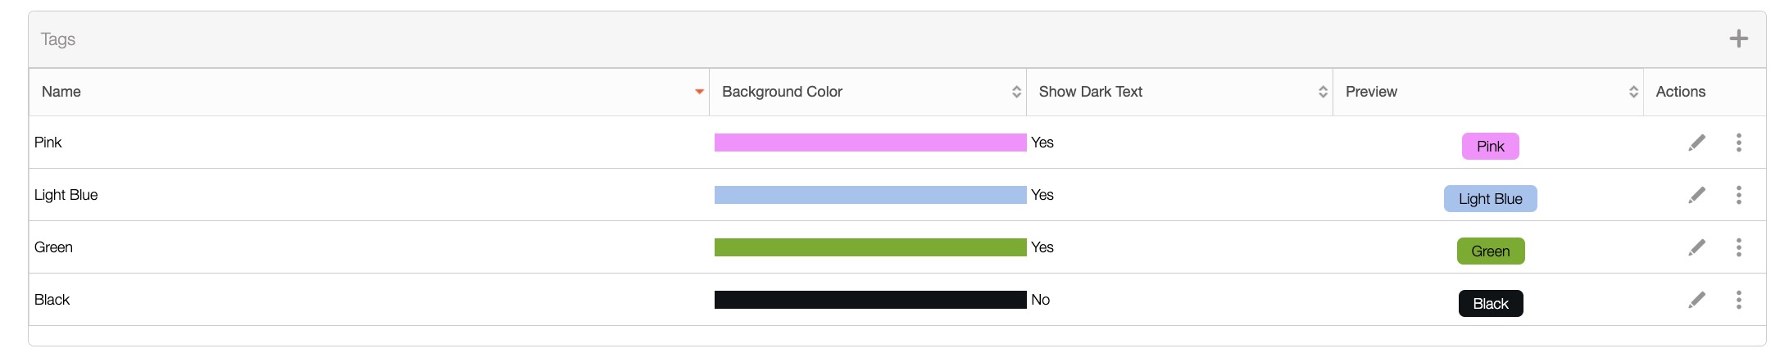The image size is (1780, 362).
Task: Sort by Background Color column
Action: (x=1016, y=92)
